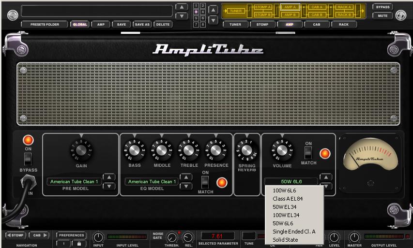Select Cab A block in signal chain
413x248 pixels.
pyautogui.click(x=317, y=7)
